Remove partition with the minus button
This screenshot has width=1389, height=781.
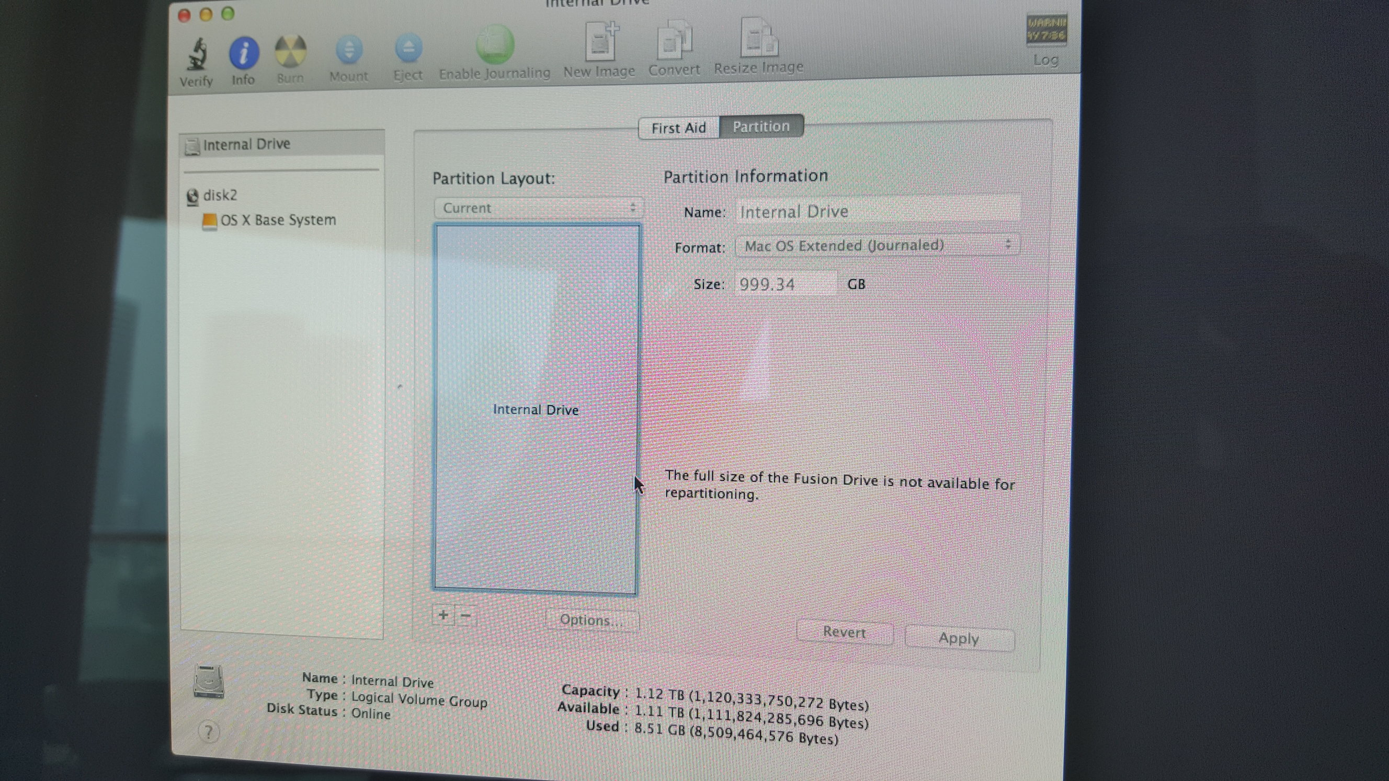tap(466, 615)
